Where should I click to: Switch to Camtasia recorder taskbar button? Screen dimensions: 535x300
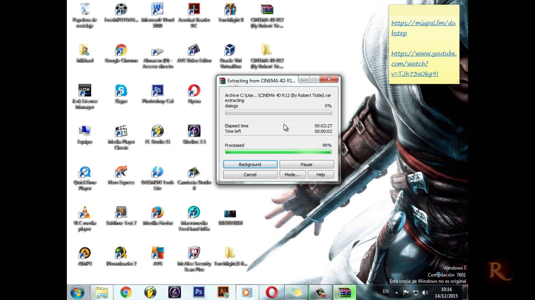tap(320, 292)
